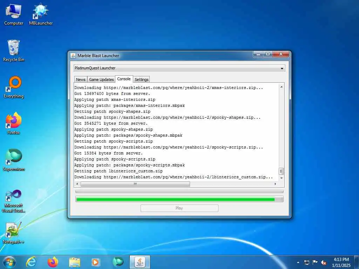This screenshot has height=269, width=359.
Task: Click the console vertical scroll up arrow
Action: (x=282, y=87)
